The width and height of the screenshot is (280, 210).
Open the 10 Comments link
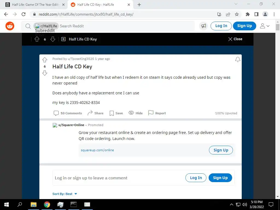(x=68, y=113)
